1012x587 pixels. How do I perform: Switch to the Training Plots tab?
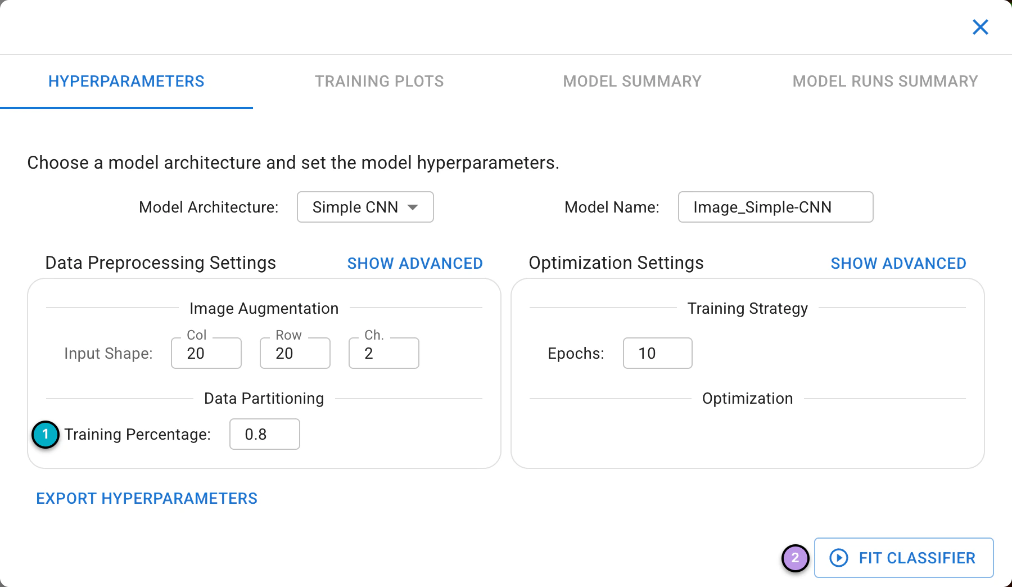[379, 82]
